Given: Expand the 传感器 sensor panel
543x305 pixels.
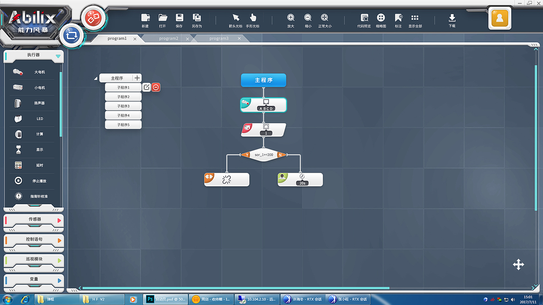Looking at the screenshot, I should coord(59,220).
